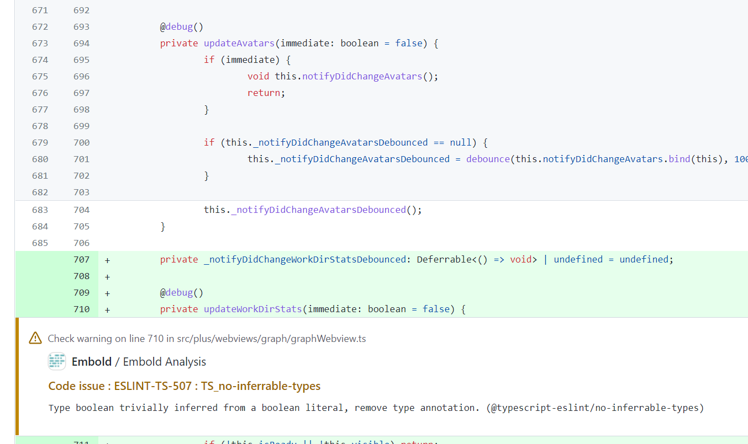The width and height of the screenshot is (748, 444).
Task: Open the Embold Analysis check link
Action: pos(164,362)
